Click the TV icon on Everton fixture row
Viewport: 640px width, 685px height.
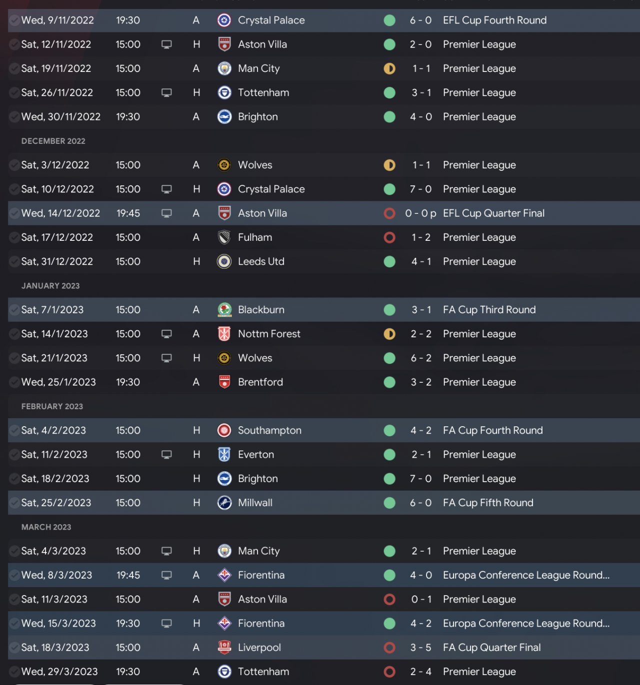point(166,455)
